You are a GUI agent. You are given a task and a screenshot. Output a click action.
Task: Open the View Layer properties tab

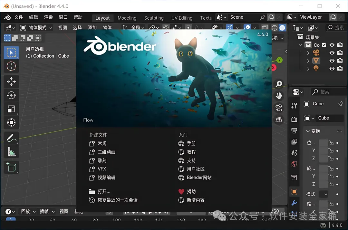(294, 141)
